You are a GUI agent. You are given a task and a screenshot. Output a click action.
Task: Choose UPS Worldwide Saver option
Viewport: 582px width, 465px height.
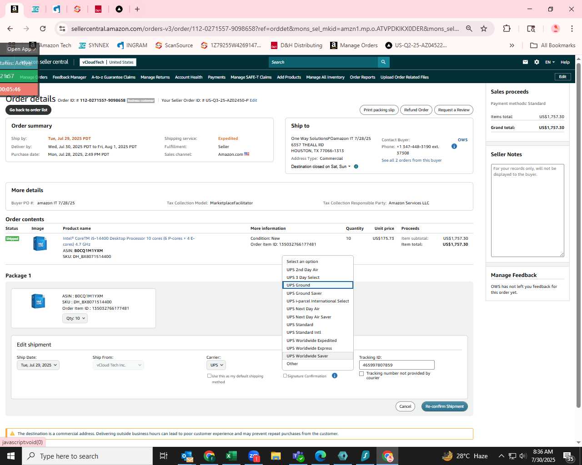pyautogui.click(x=318, y=356)
